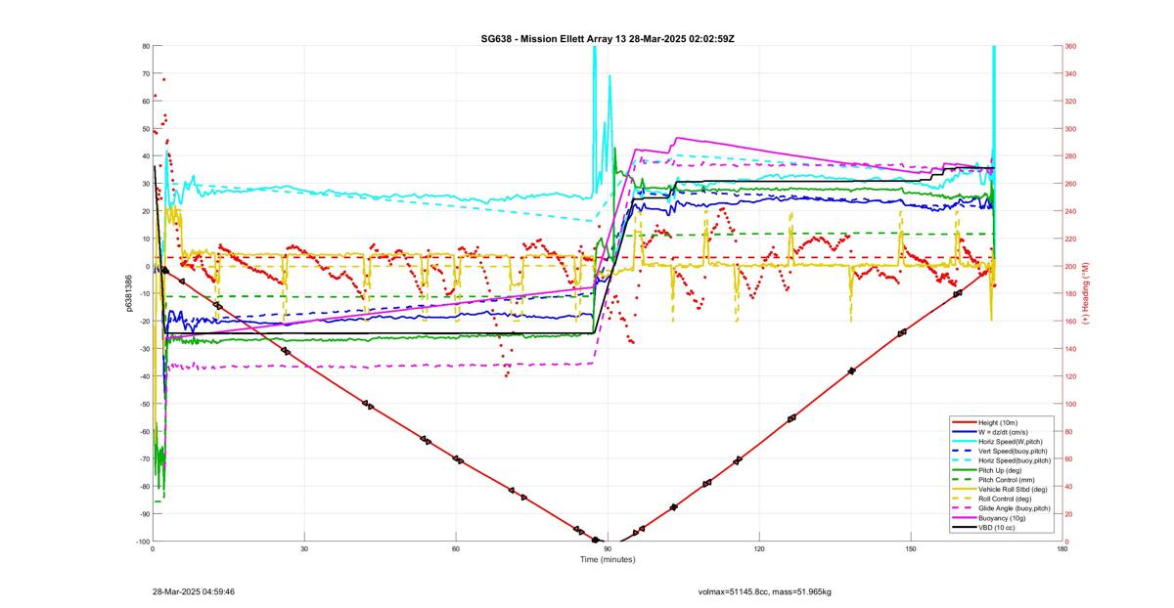Image resolution: width=1174 pixels, height=608 pixels.
Task: Click the 'Vehicle Roll Stbd (deg)' legend entry
Action: point(1014,489)
